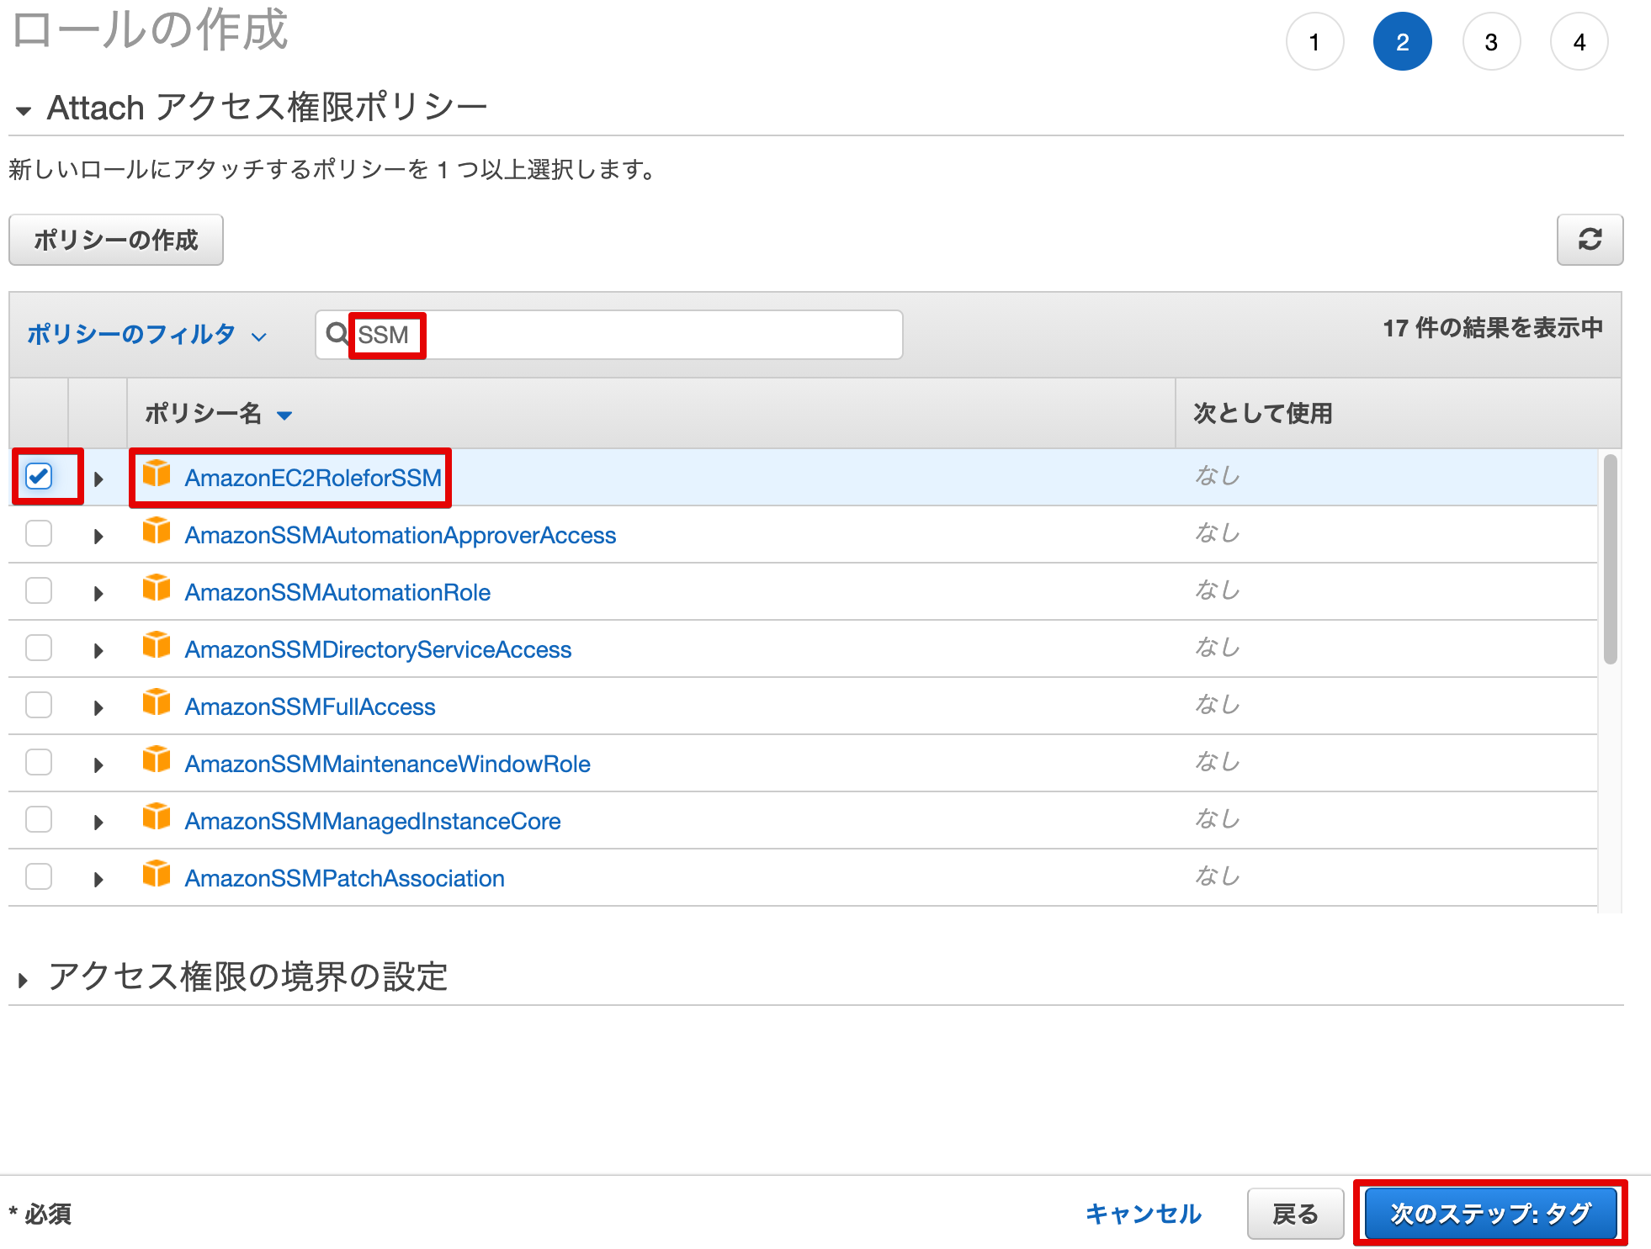Click the AmazonSSMPatchAssociation policy box icon

pos(157,875)
